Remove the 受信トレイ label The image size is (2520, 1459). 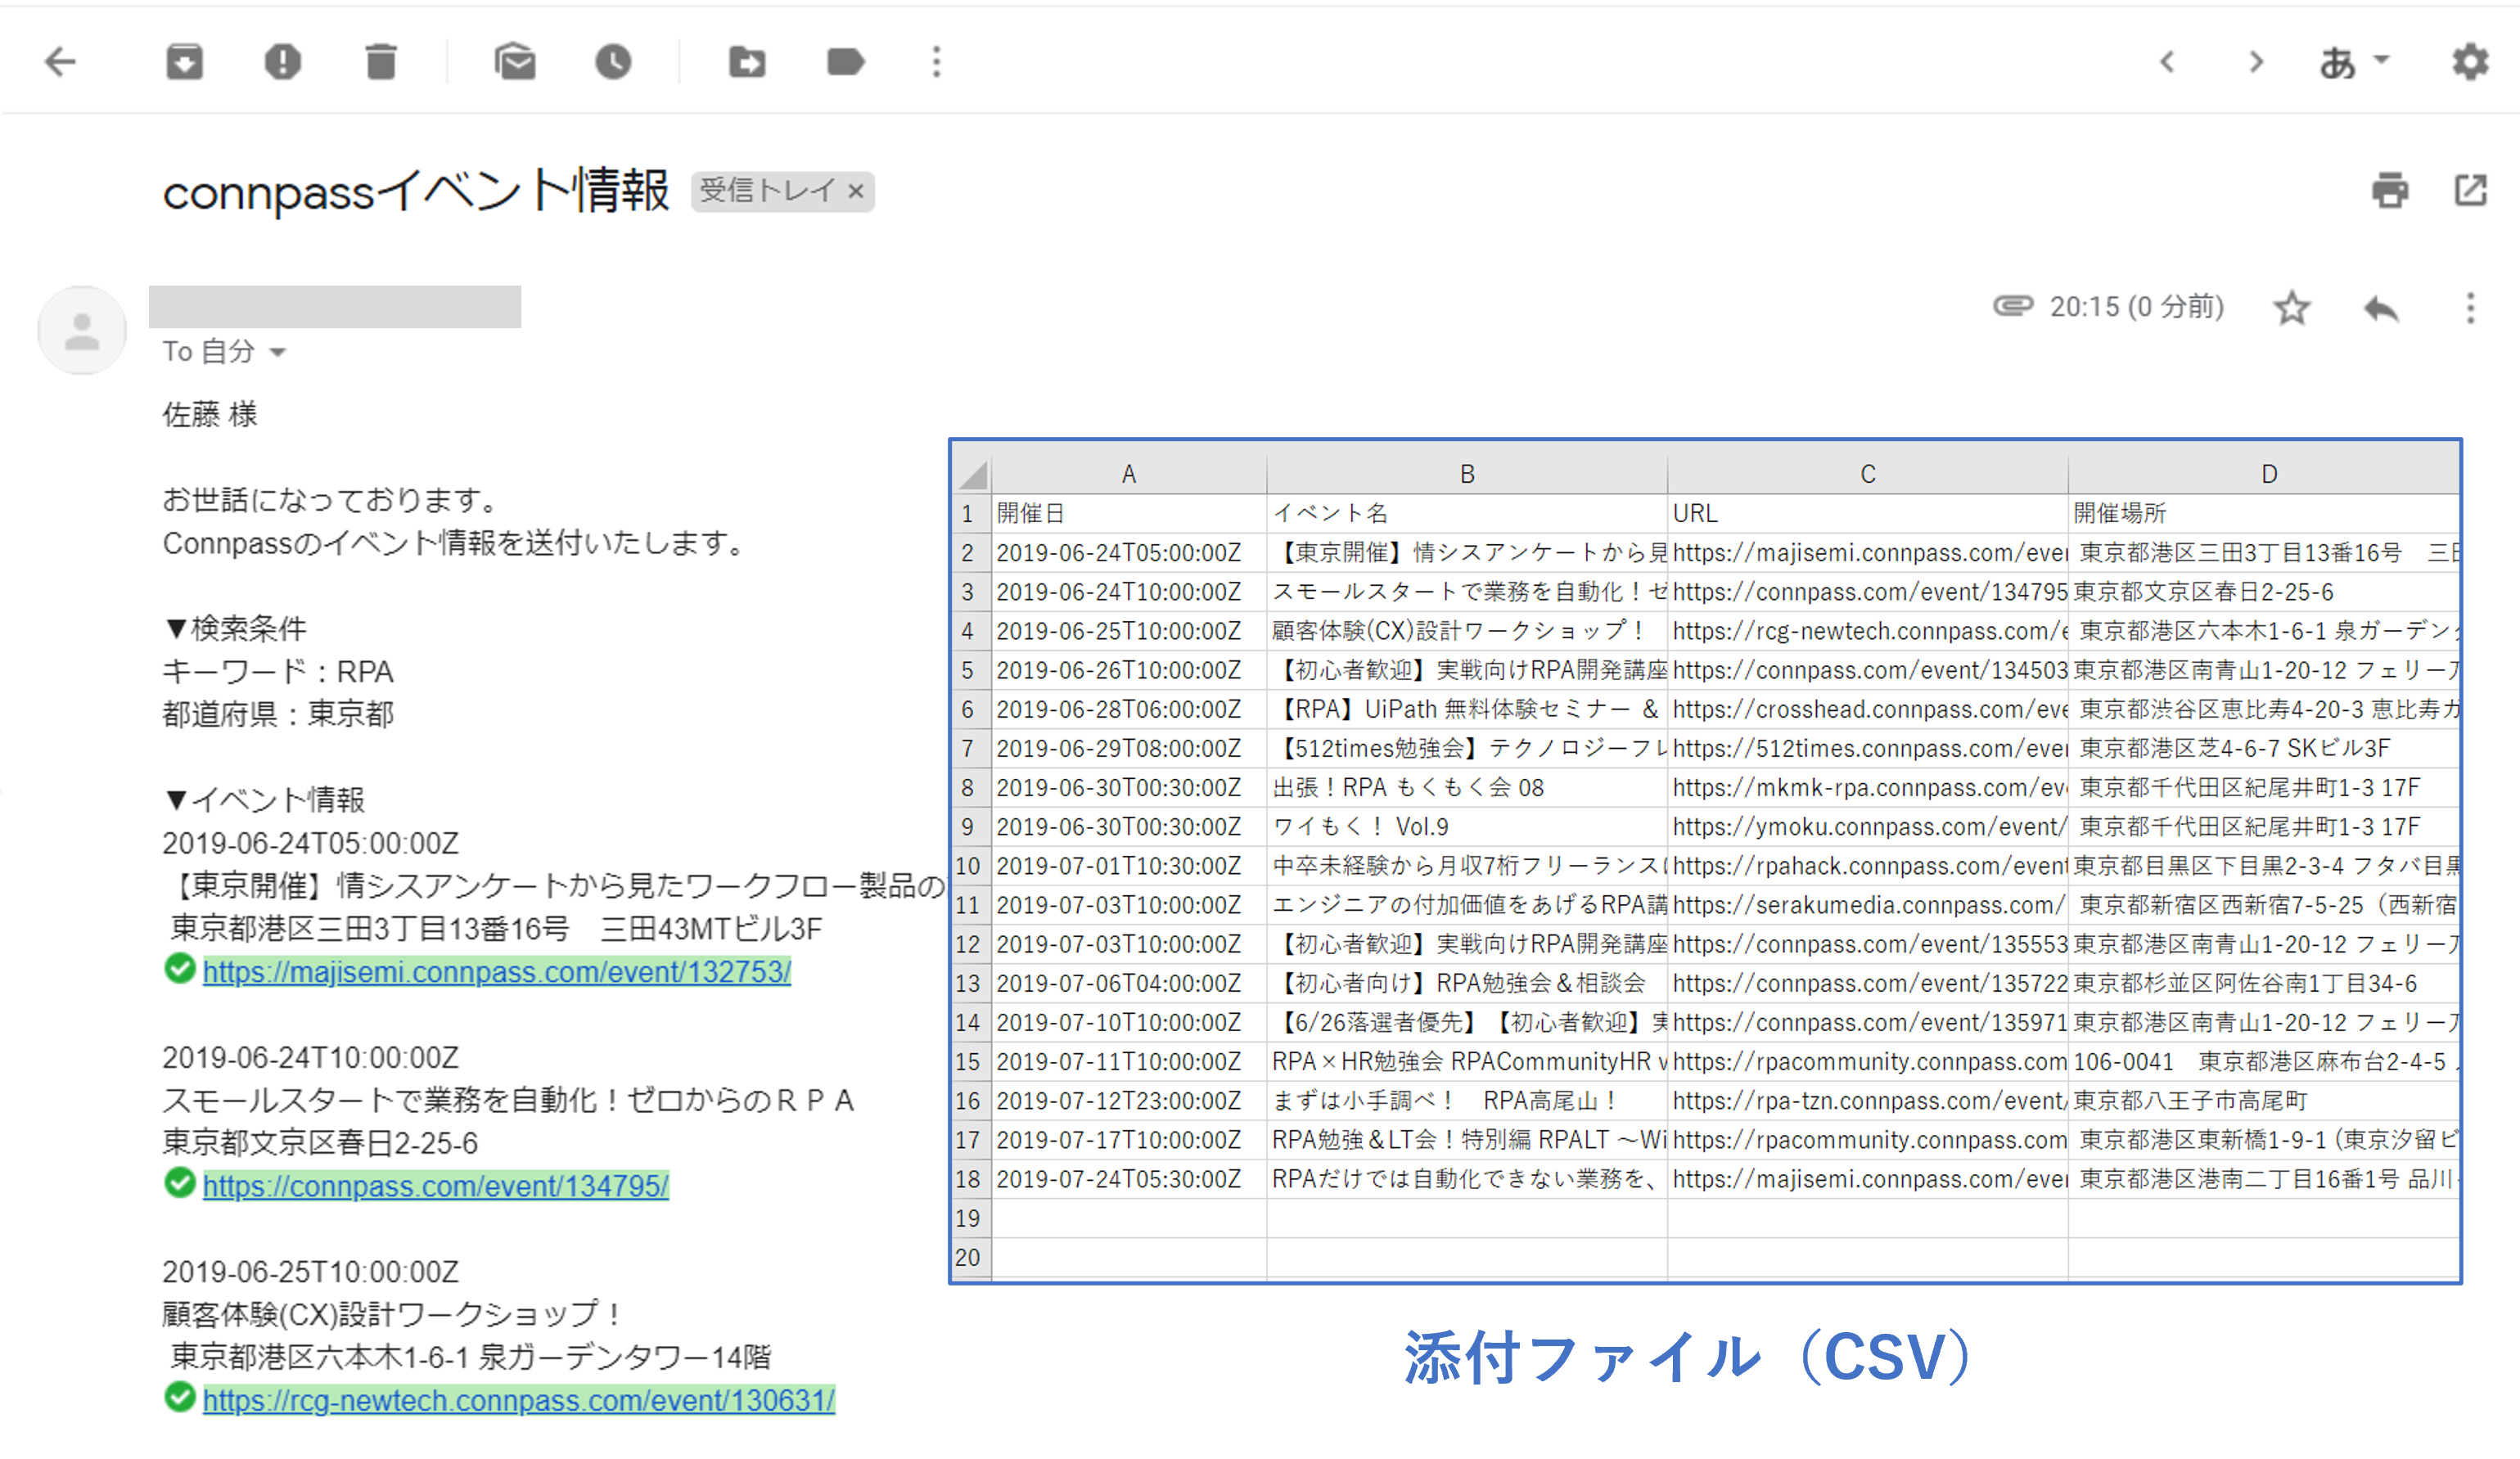point(856,191)
